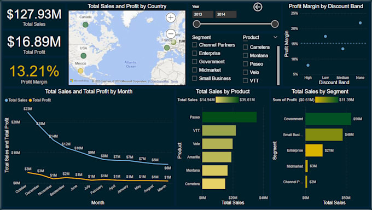Click the $14M November data label

point(54,136)
